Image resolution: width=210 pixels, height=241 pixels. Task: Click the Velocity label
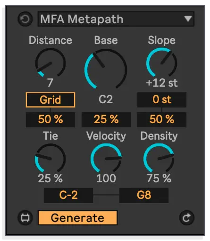[106, 136]
